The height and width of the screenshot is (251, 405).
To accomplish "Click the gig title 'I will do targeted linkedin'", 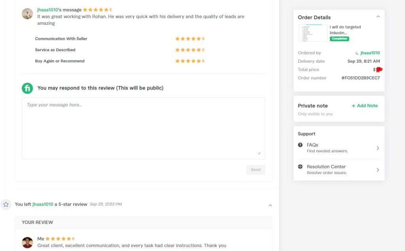I will coord(345,30).
